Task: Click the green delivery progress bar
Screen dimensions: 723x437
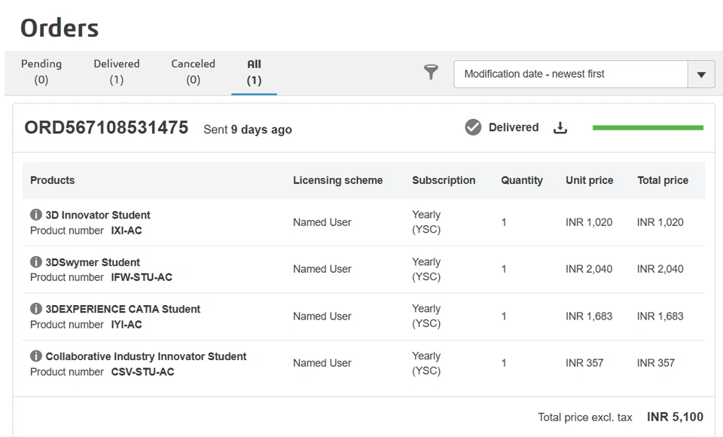Action: coord(648,128)
